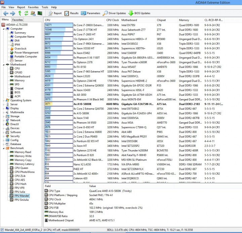The height and width of the screenshot is (233, 242).
Task: Open the View menu
Action: (x=11, y=7)
